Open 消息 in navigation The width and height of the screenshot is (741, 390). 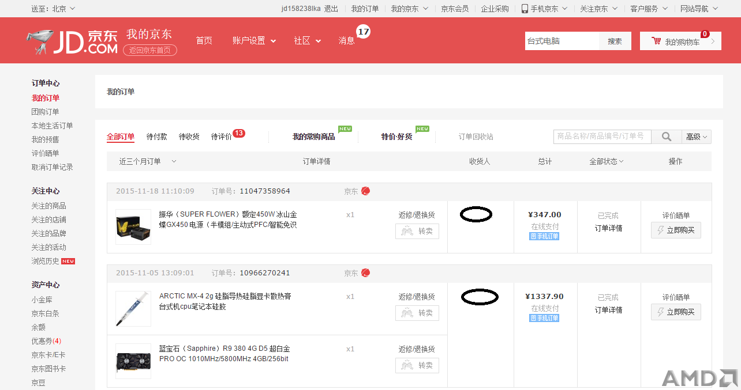coord(347,40)
